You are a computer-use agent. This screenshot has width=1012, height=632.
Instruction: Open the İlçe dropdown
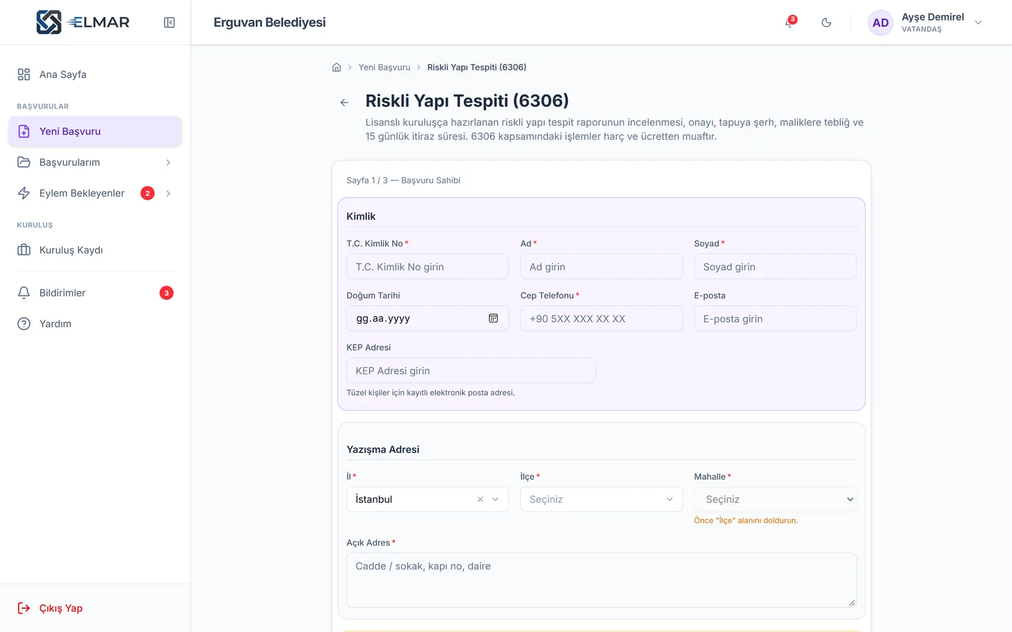(601, 499)
